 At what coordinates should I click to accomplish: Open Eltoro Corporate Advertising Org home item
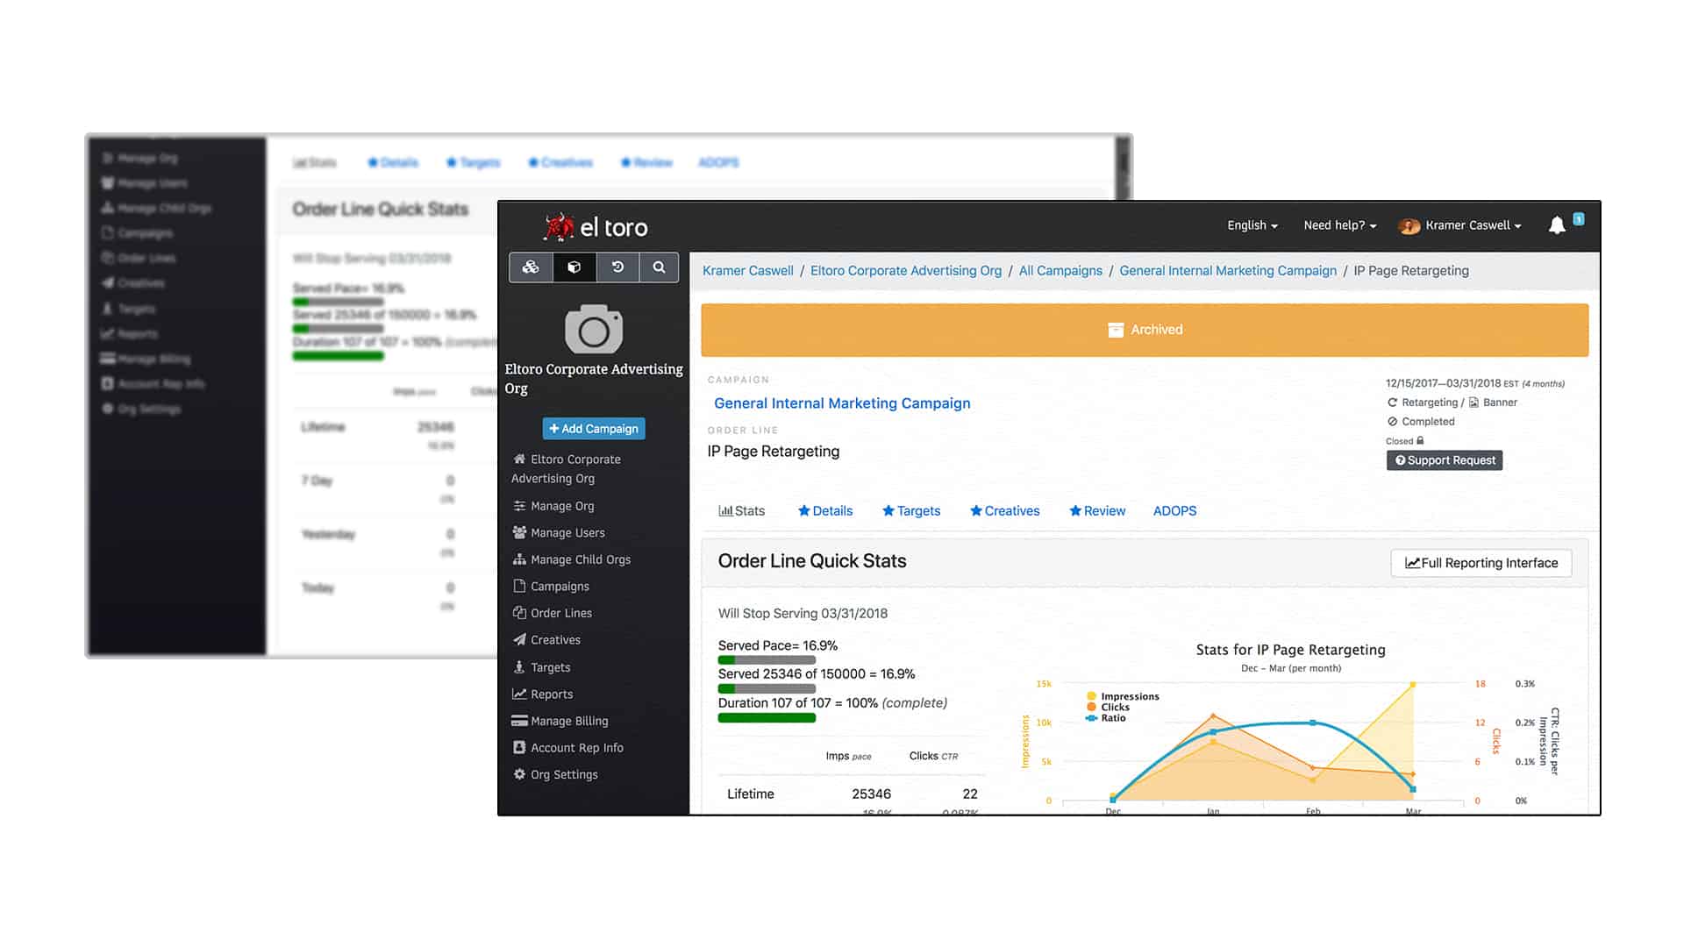tap(566, 469)
